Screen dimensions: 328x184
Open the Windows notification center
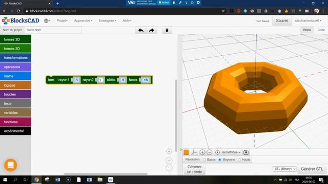(321, 179)
